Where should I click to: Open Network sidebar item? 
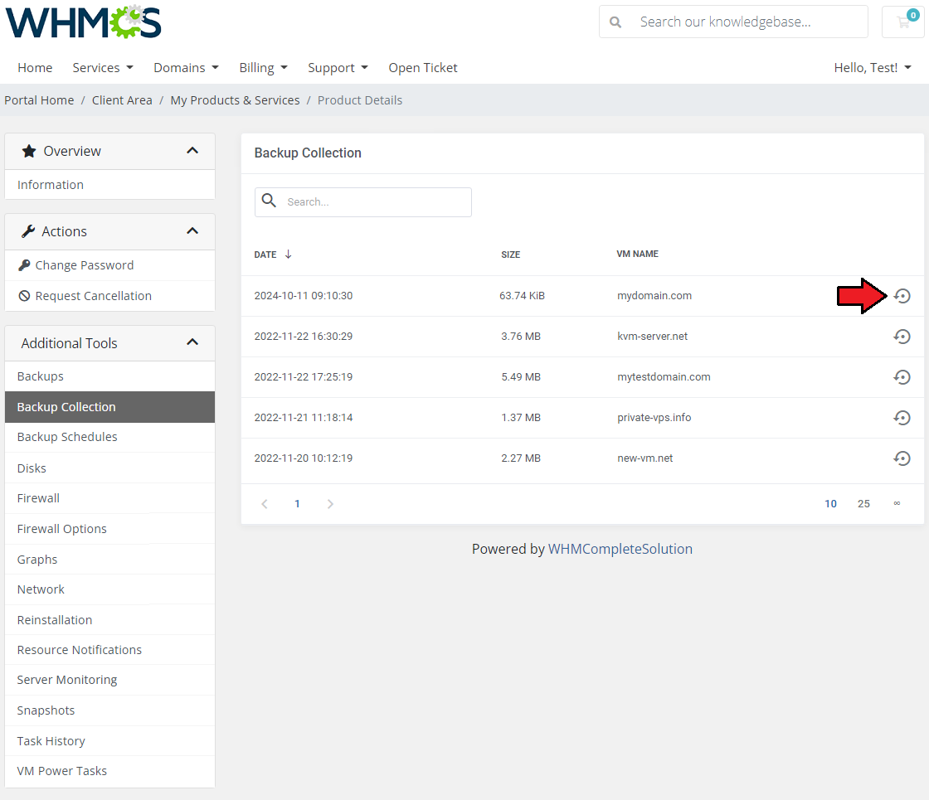109,589
